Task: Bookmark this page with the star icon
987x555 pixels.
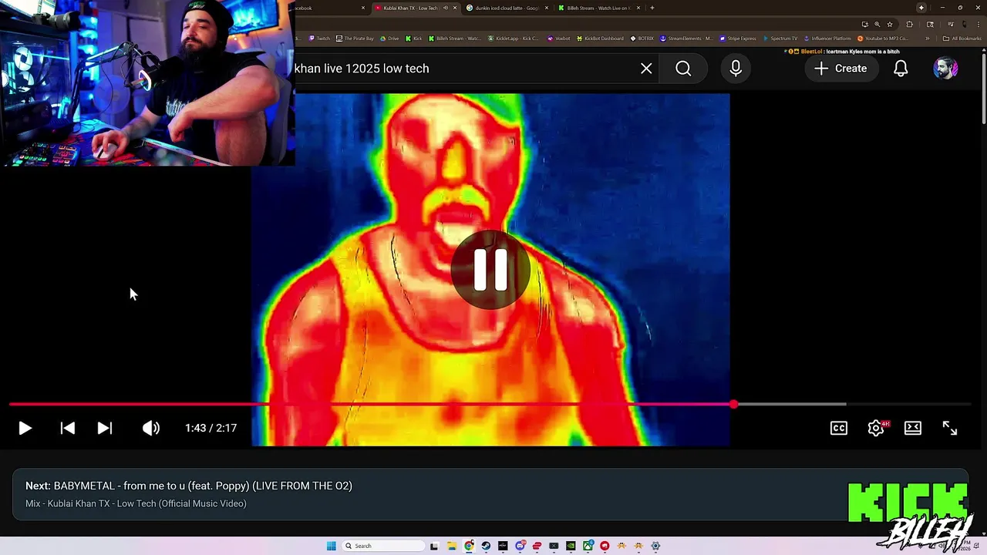Action: tap(890, 24)
